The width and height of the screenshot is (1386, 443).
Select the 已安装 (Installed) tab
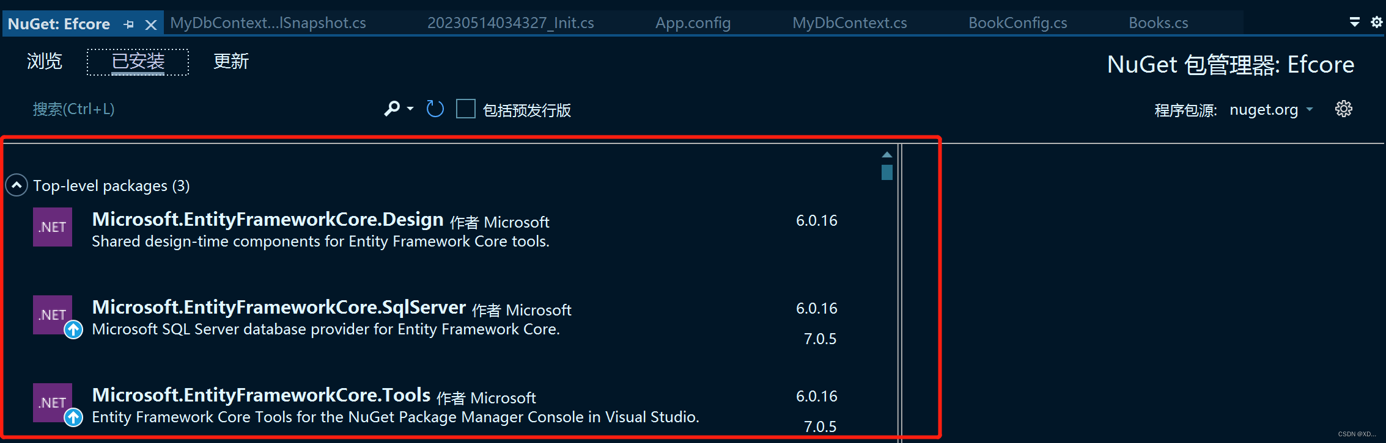click(138, 62)
